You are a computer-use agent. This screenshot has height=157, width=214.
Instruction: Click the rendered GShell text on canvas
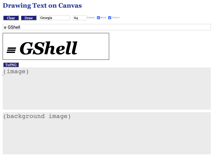coord(48,48)
